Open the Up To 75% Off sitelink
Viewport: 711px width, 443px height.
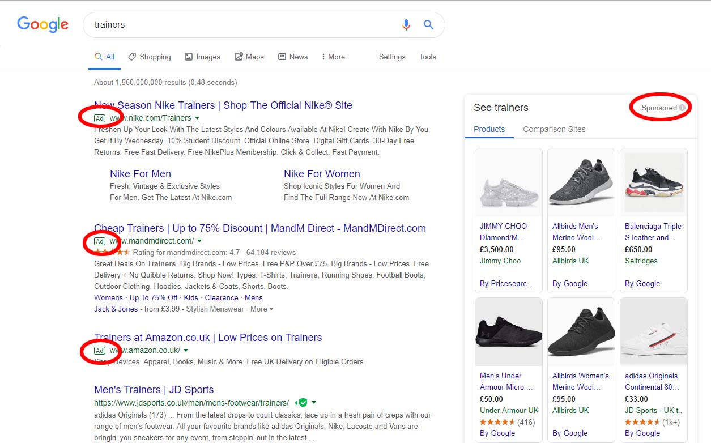(x=154, y=297)
